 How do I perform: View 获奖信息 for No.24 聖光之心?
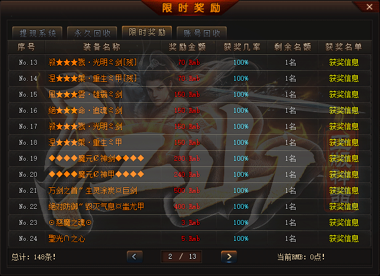coord(344,238)
